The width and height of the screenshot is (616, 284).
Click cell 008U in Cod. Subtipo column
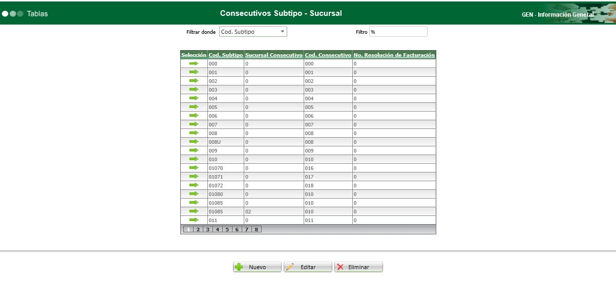click(x=225, y=142)
